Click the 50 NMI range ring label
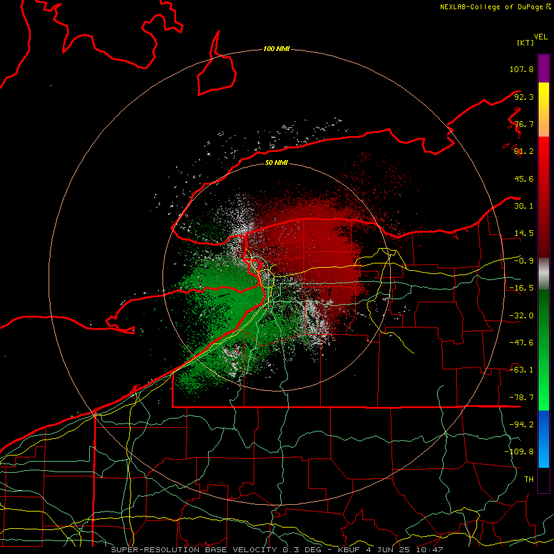Image resolution: width=554 pixels, height=554 pixels. click(x=276, y=163)
